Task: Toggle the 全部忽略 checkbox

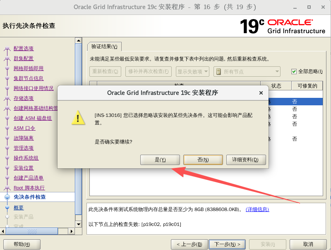Action: (x=294, y=71)
